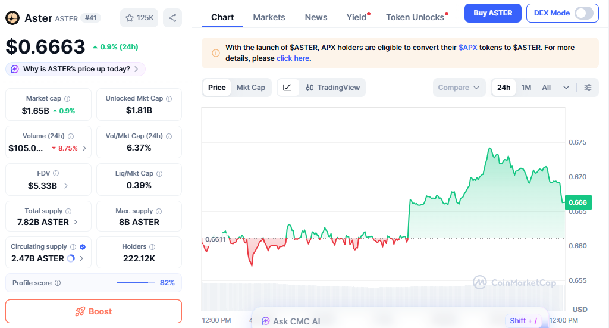The image size is (609, 328).
Task: Click the $0.6663 price value
Action: [x=45, y=47]
